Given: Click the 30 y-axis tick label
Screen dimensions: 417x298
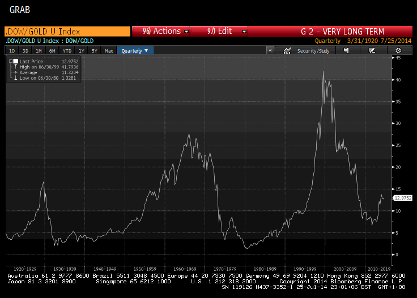Looking at the screenshot, I should (398, 123).
